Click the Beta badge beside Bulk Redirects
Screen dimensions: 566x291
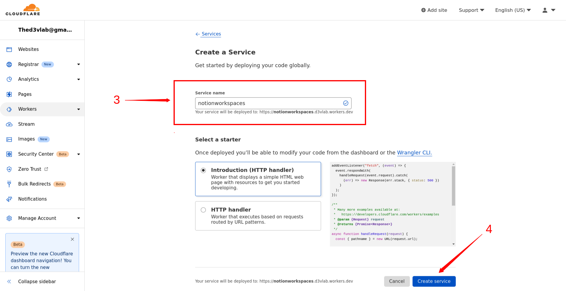click(60, 184)
